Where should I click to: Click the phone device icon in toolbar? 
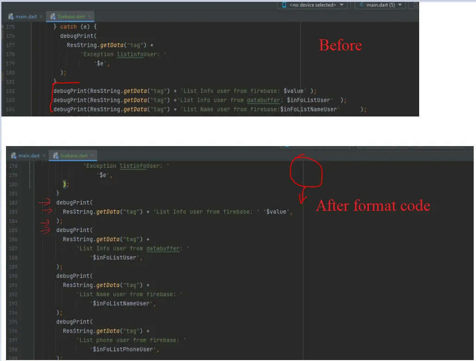[284, 5]
